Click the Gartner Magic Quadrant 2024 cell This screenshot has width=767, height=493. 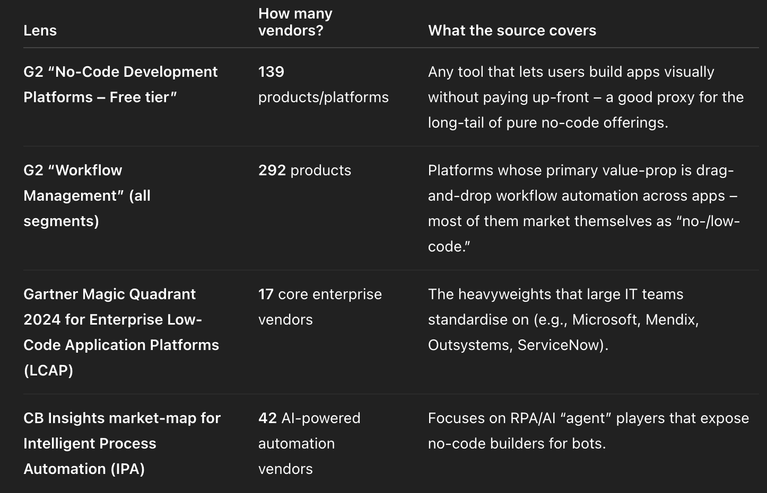[x=121, y=332]
